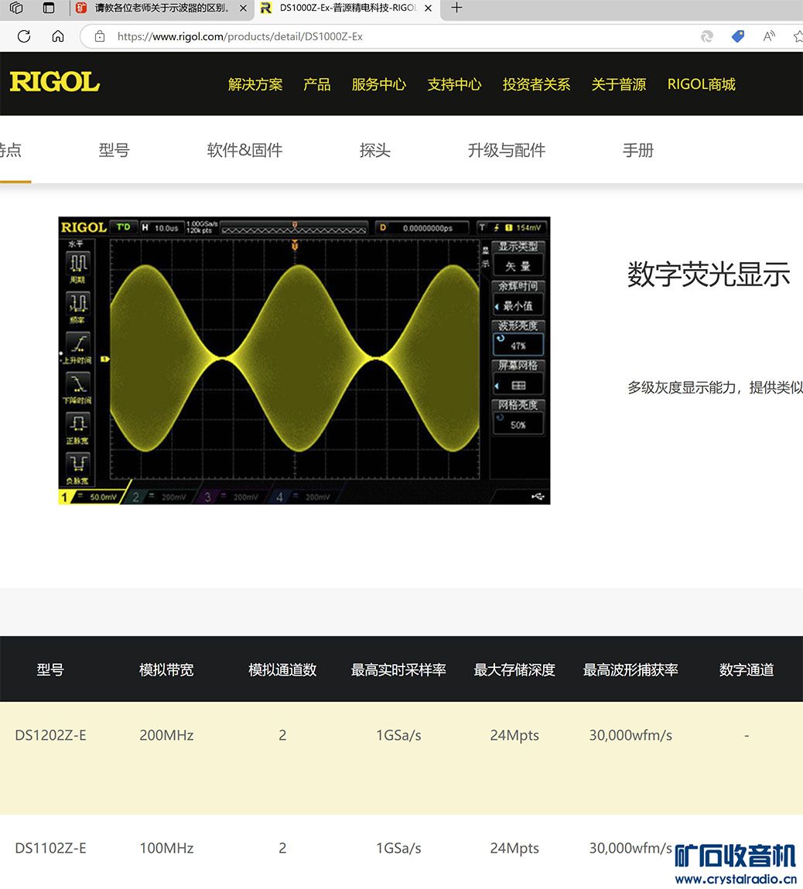Close the DS1000Z-Ex browser tab
The height and width of the screenshot is (889, 803).
[428, 8]
